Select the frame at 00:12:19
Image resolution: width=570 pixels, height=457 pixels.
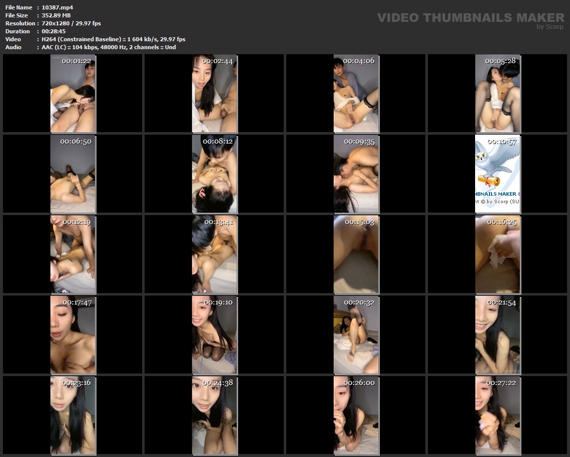coord(73,254)
